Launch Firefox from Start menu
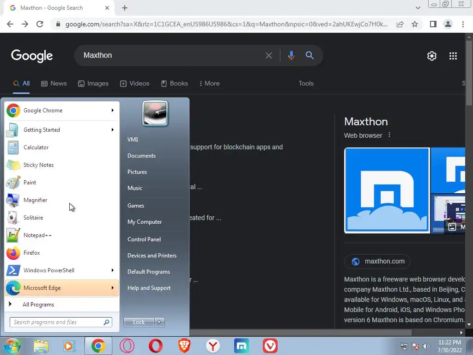The image size is (473, 355). pos(62,253)
